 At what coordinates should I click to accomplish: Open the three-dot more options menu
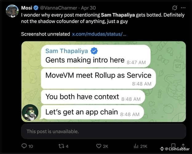[183, 8]
